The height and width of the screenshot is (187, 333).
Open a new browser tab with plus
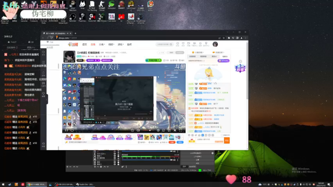75,33
